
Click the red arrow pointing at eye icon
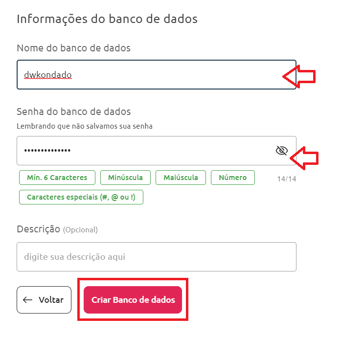point(304,158)
